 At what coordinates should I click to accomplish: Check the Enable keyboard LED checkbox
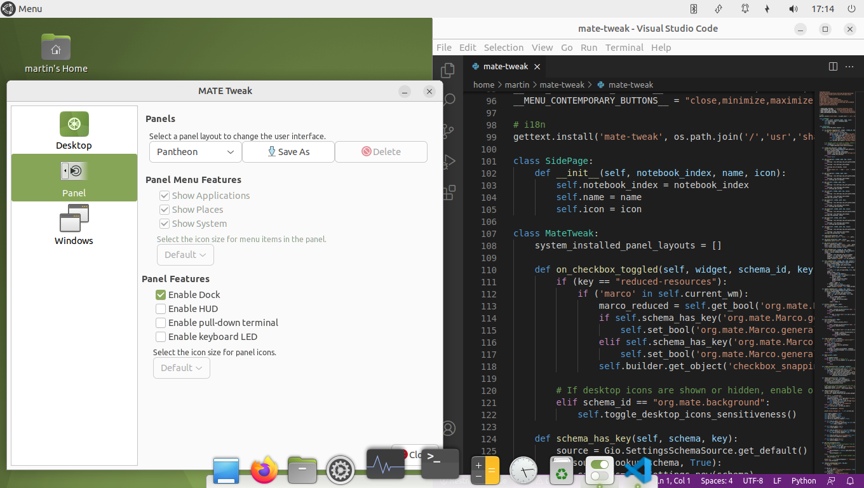click(161, 337)
